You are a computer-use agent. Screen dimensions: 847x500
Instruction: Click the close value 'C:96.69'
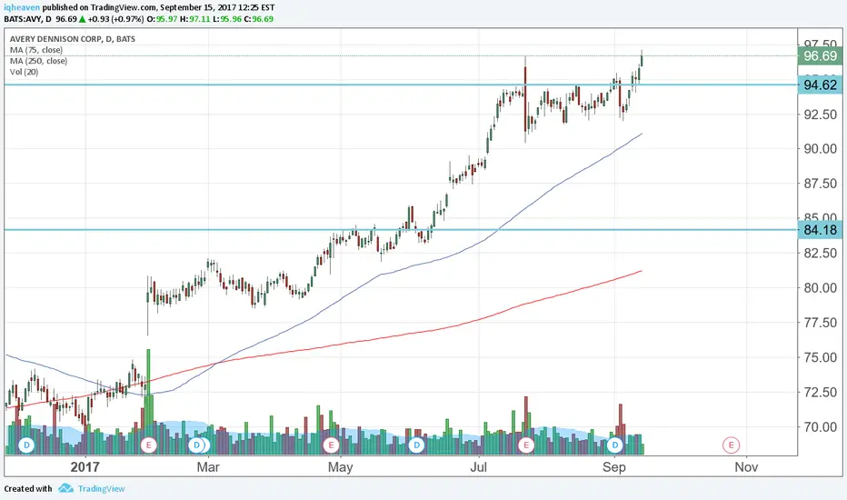click(259, 19)
